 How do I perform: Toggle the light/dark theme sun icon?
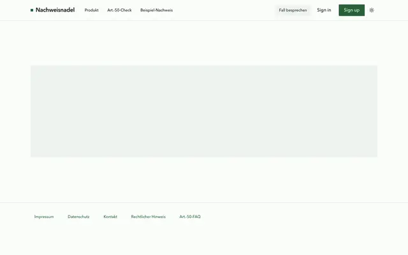372,10
